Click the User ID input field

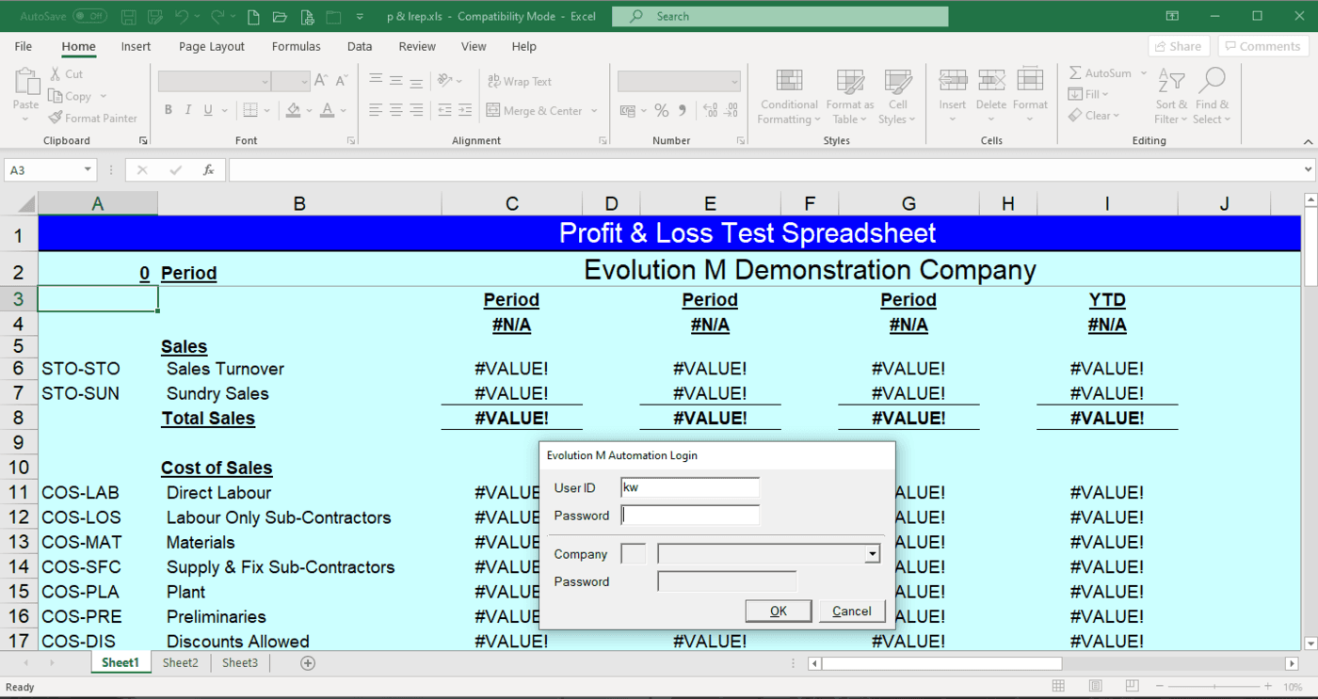point(690,487)
